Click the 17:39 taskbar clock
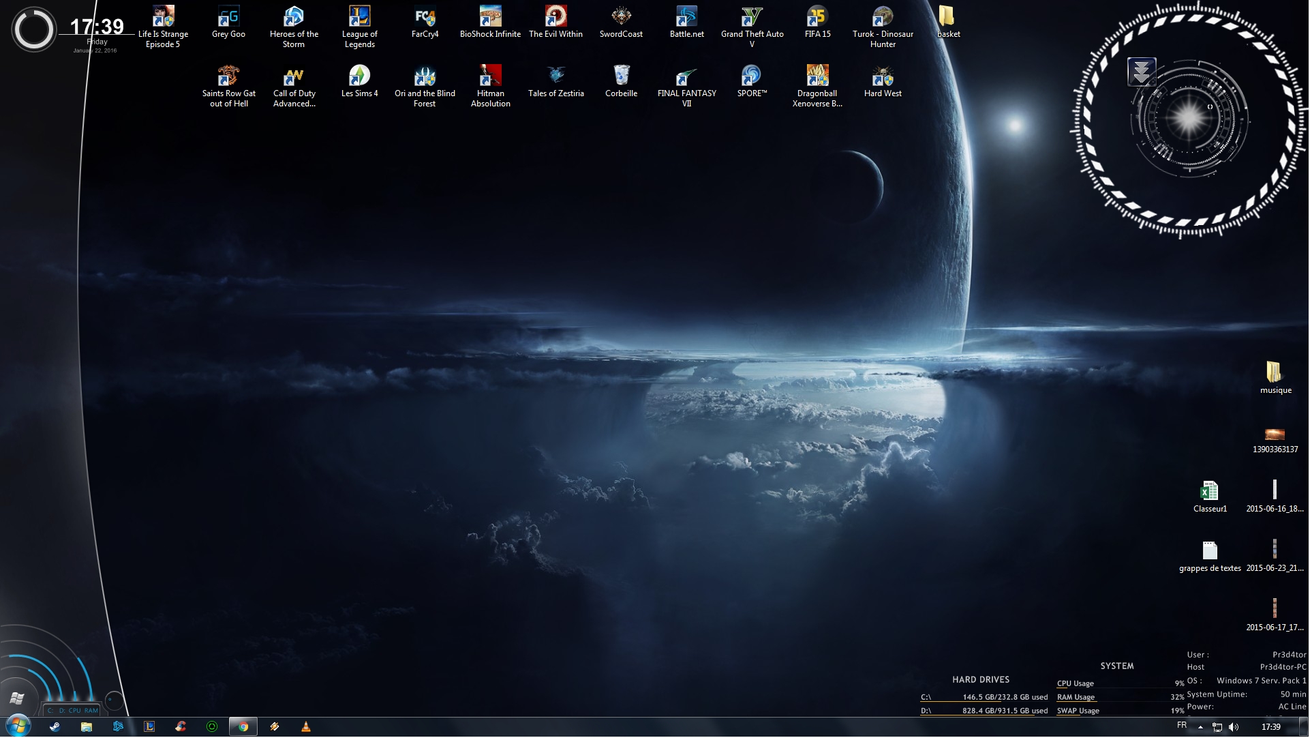 [x=1272, y=728]
